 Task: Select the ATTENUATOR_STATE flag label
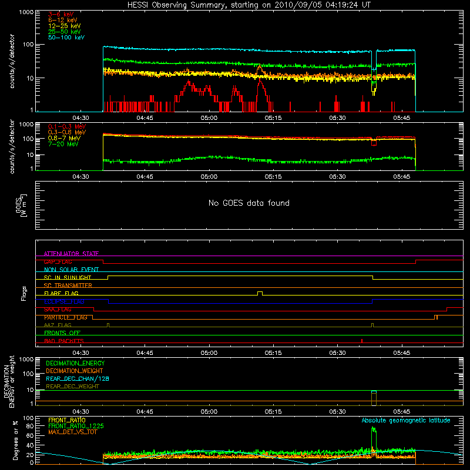[x=71, y=254]
